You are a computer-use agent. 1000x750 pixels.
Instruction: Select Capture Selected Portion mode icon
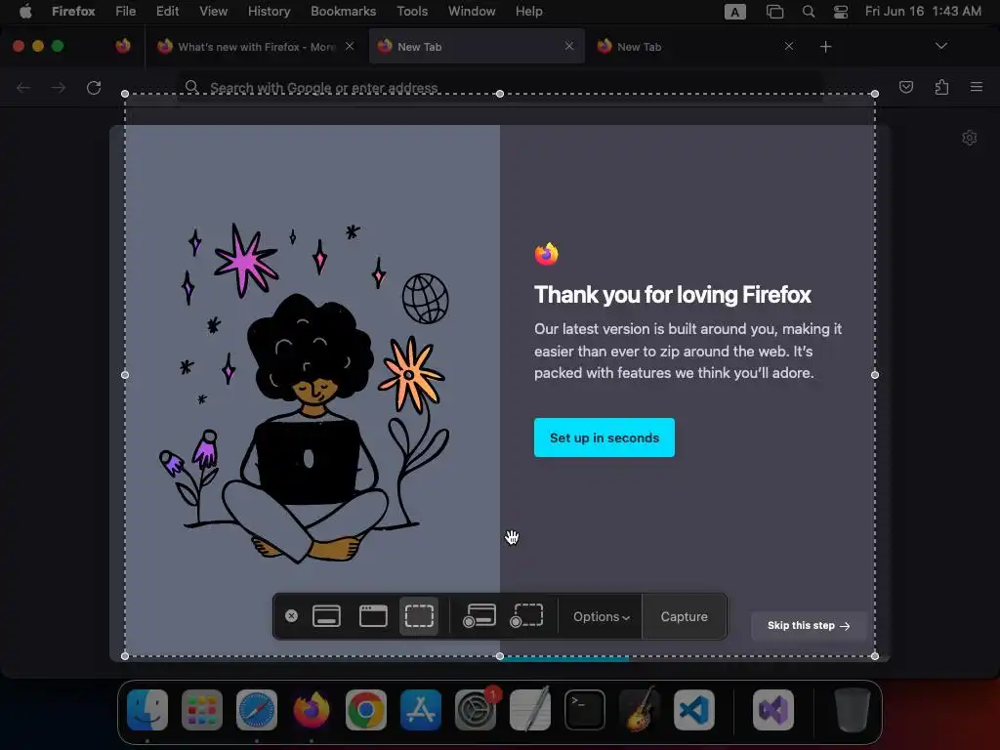419,616
